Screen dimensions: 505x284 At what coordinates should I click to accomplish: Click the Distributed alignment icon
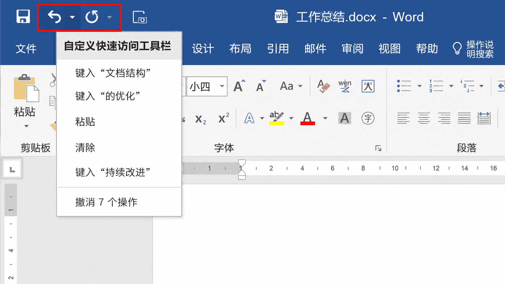[x=484, y=118]
